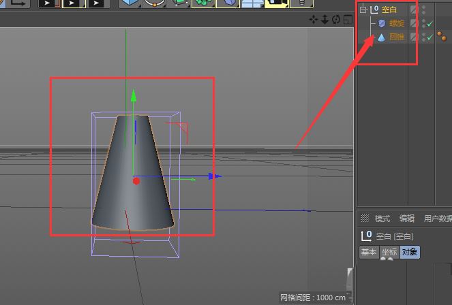452x305 pixels.
Task: Click the 圆锥 cone object icon
Action: [x=381, y=37]
